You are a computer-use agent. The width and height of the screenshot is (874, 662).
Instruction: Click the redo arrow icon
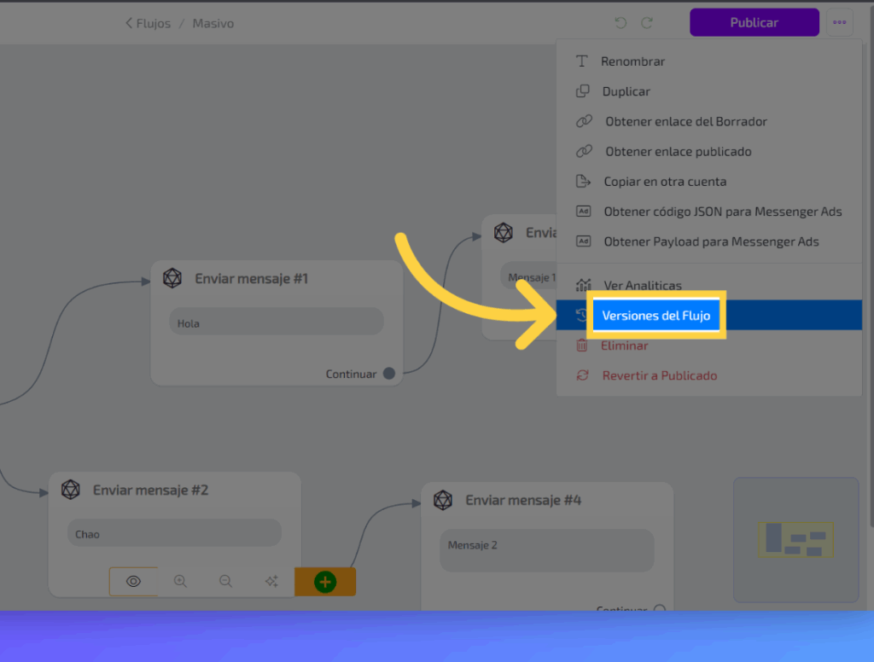pos(648,23)
